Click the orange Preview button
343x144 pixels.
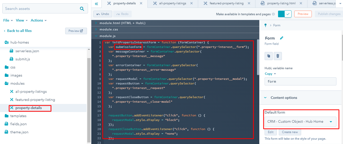[x=303, y=14]
